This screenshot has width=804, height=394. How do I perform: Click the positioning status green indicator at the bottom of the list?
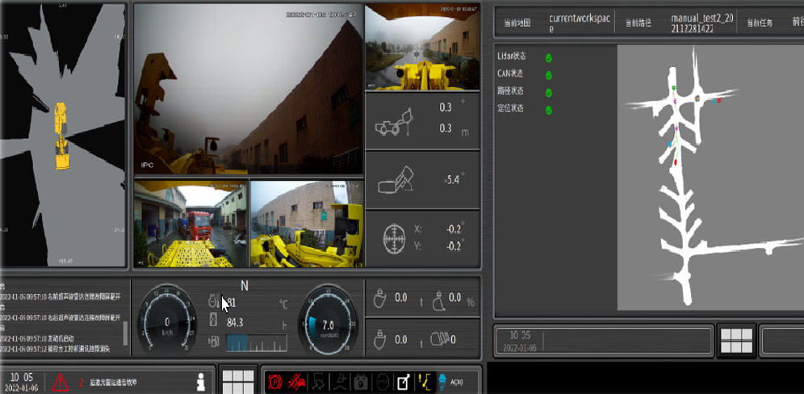(548, 110)
